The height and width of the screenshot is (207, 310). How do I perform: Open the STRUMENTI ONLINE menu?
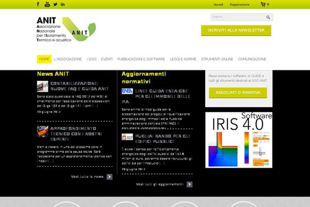(x=217, y=59)
